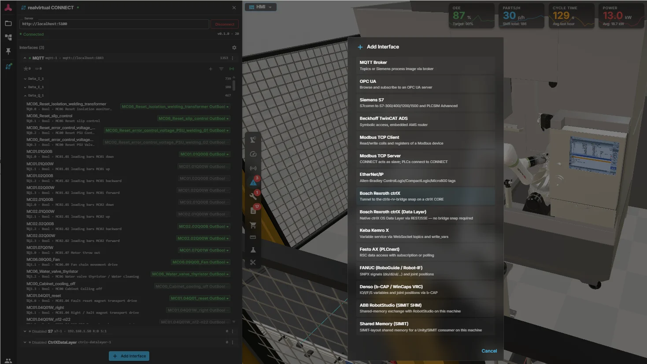The width and height of the screenshot is (647, 364).
Task: Expand the disabled CtrlXDataLayer interface
Action: tap(25, 342)
